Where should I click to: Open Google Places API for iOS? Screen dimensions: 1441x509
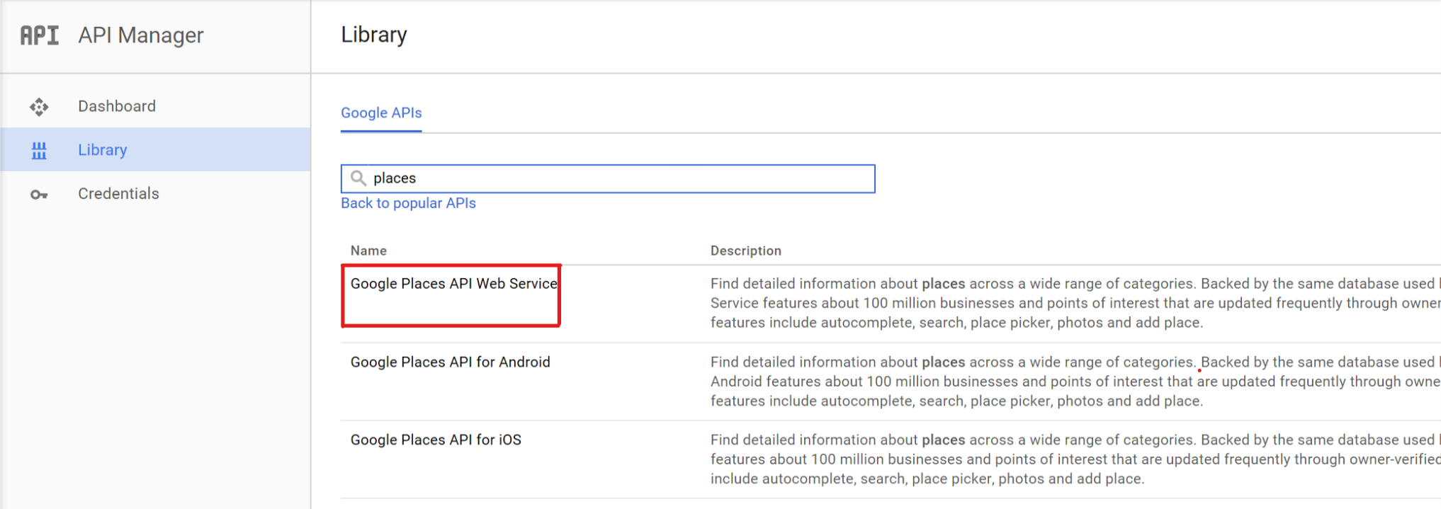point(436,440)
